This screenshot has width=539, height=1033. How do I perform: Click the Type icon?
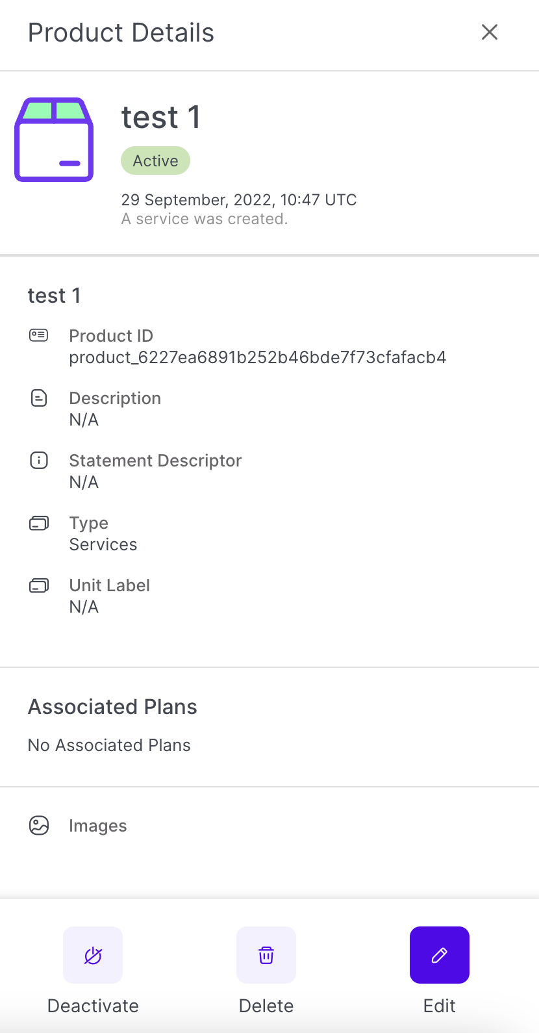(x=39, y=523)
